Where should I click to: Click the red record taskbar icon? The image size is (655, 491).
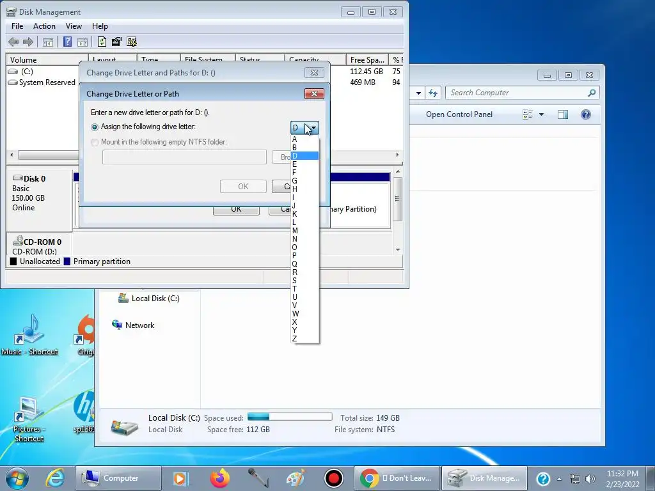point(334,478)
